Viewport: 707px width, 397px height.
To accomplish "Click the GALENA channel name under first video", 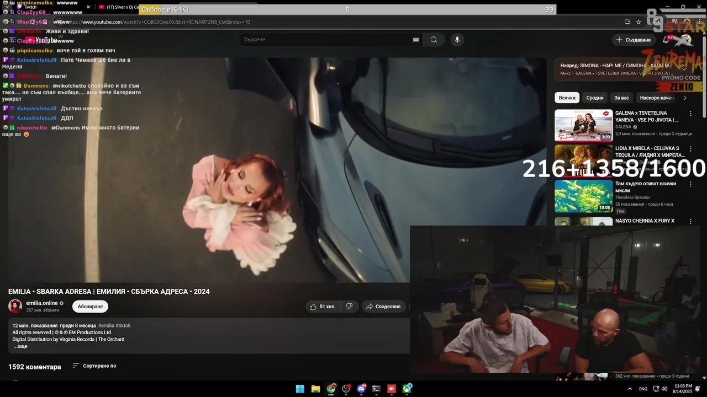I will pos(623,127).
